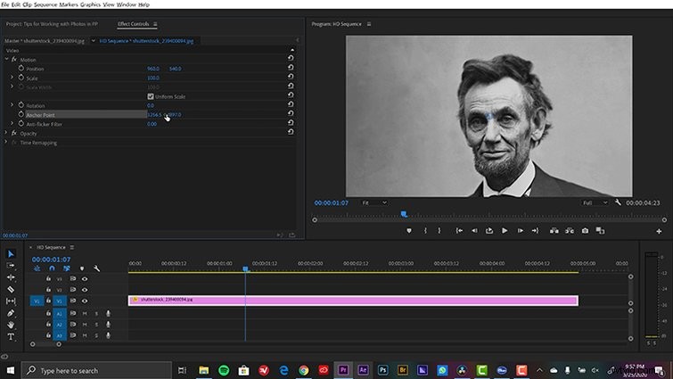Click the timeline timecode 00:00:01:07
This screenshot has width=673, height=379.
pyautogui.click(x=51, y=260)
